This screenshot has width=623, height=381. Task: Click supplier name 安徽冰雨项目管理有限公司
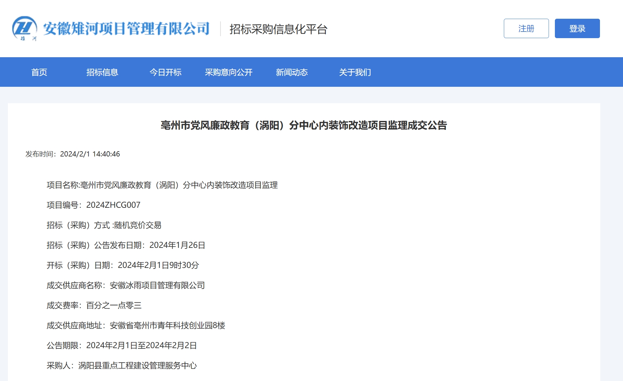coord(157,285)
